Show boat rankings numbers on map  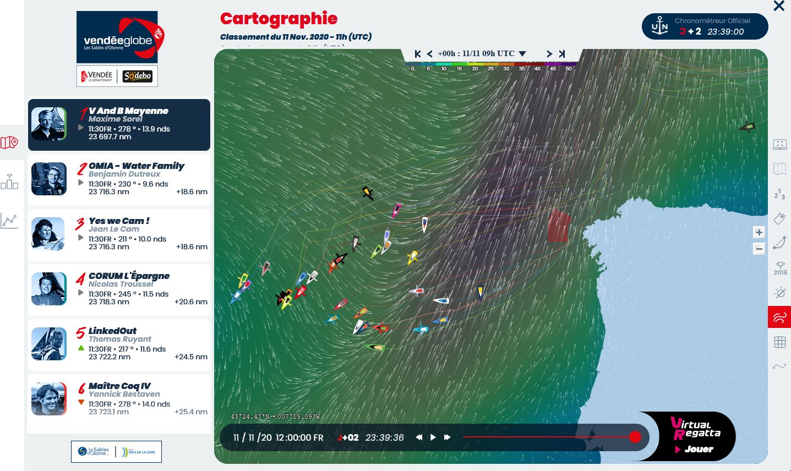click(780, 194)
